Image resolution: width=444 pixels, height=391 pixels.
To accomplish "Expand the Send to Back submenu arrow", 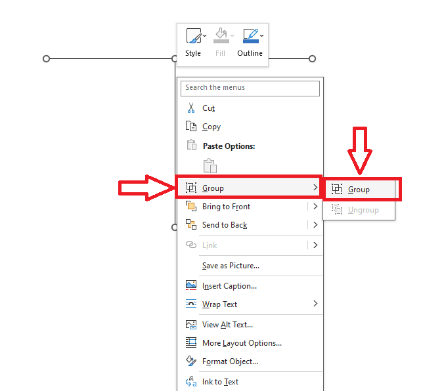I will click(x=315, y=225).
